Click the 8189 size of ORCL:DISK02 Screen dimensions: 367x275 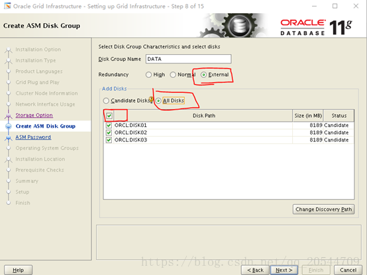tap(316, 132)
